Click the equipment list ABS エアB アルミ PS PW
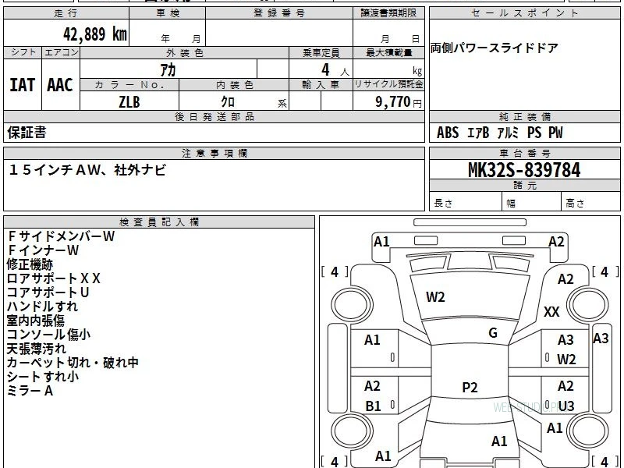The width and height of the screenshot is (624, 468). pos(499,133)
